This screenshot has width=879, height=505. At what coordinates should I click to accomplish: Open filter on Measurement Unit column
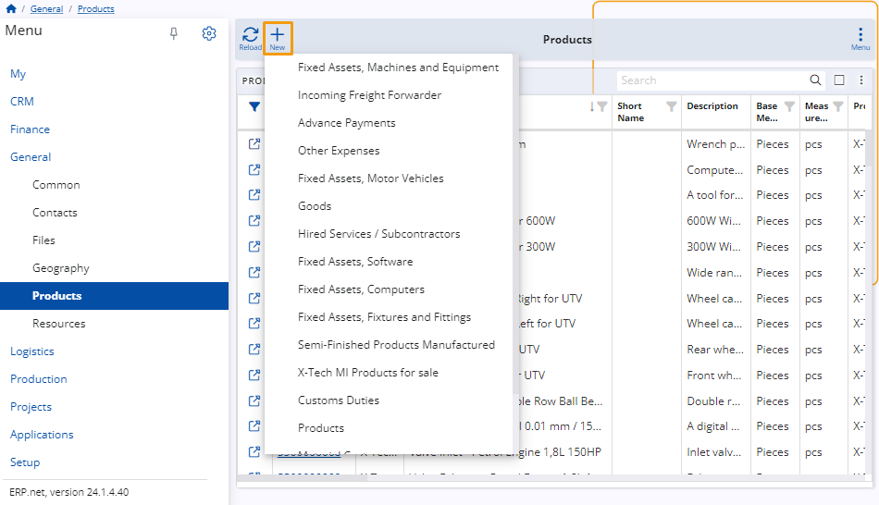pyautogui.click(x=838, y=106)
